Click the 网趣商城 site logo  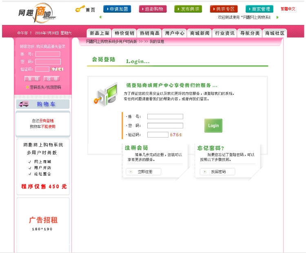[x=37, y=13]
